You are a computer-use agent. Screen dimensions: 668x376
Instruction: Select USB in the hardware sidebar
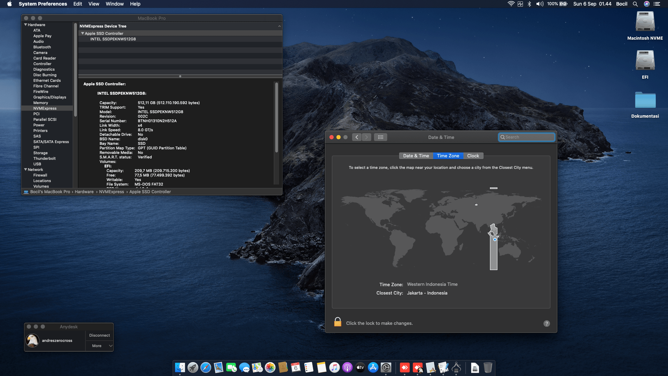point(37,164)
